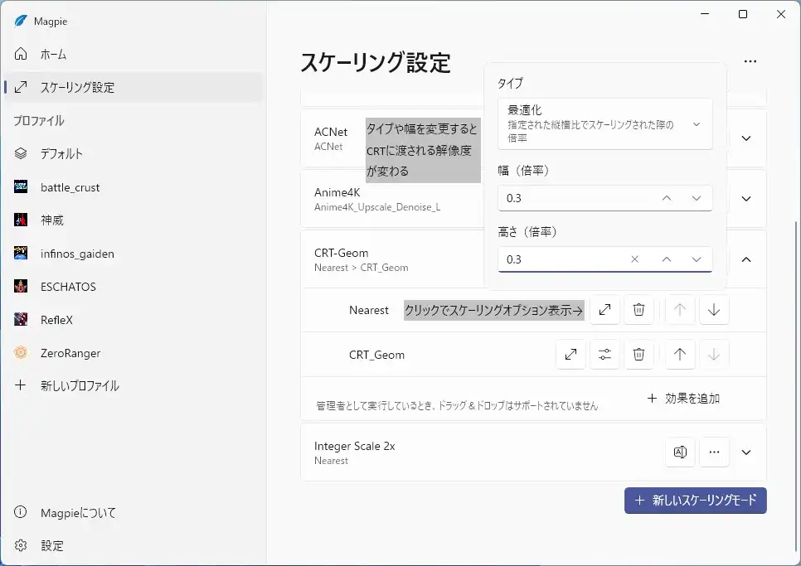Click the scaling options icon for CRT_Geom

pos(570,355)
